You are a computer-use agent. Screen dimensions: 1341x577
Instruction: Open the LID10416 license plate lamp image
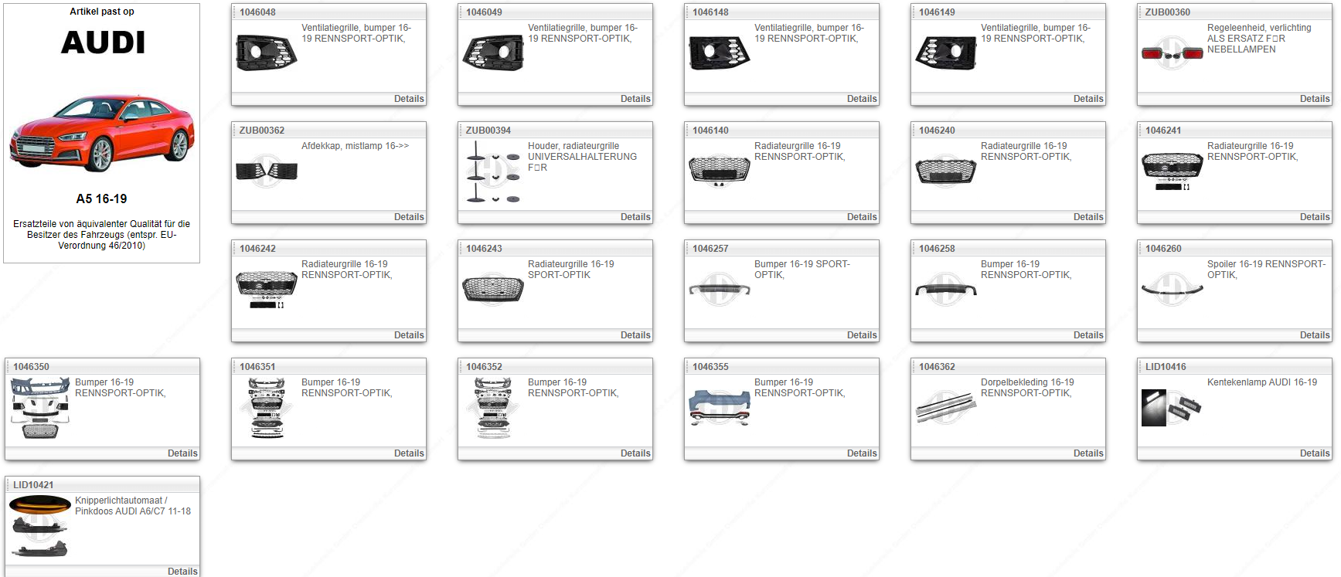click(x=1172, y=407)
